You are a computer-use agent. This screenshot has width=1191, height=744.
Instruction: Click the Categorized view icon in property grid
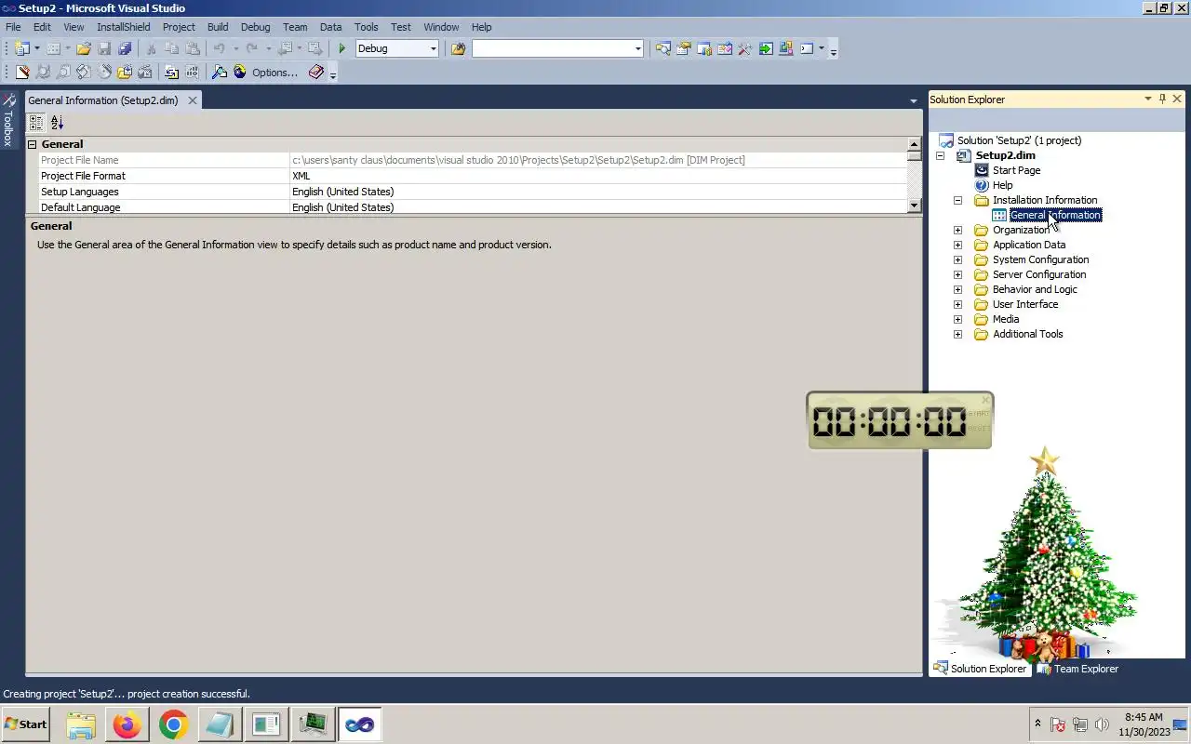click(x=36, y=122)
